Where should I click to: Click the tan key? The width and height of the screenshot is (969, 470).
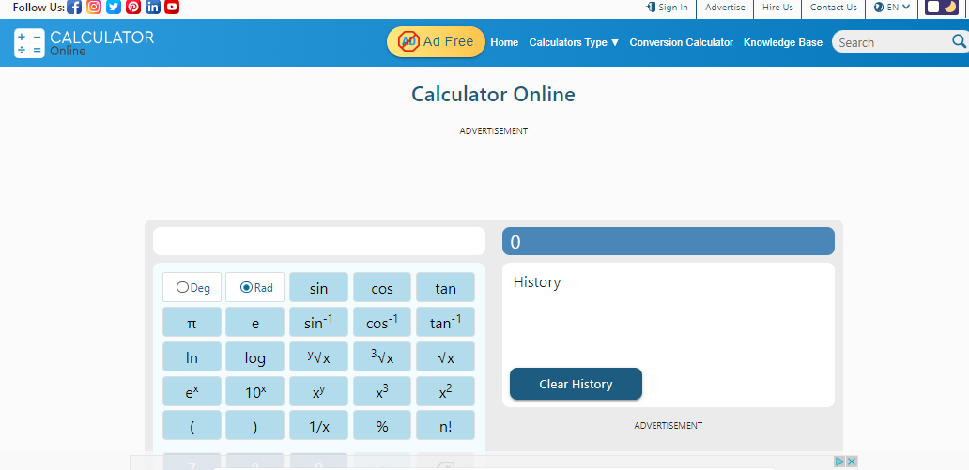(x=446, y=287)
